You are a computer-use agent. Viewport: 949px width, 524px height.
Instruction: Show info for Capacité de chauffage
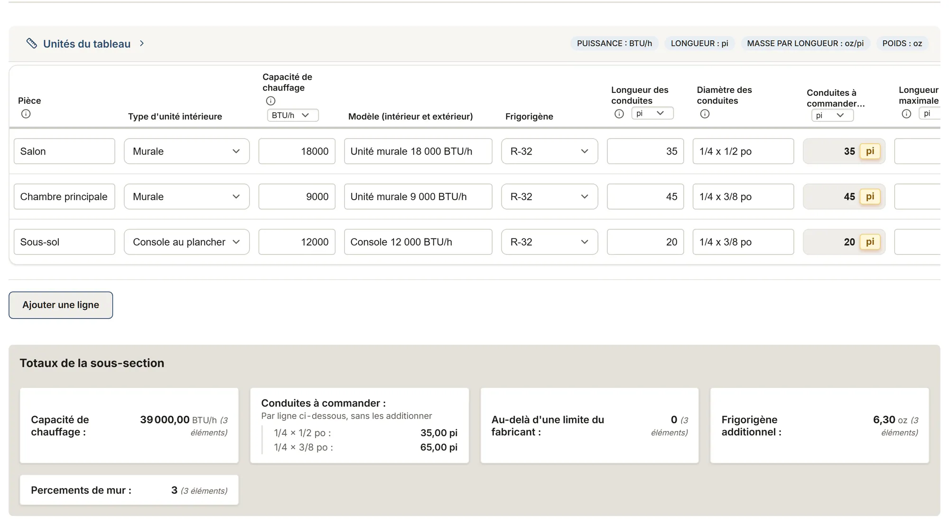tap(270, 101)
